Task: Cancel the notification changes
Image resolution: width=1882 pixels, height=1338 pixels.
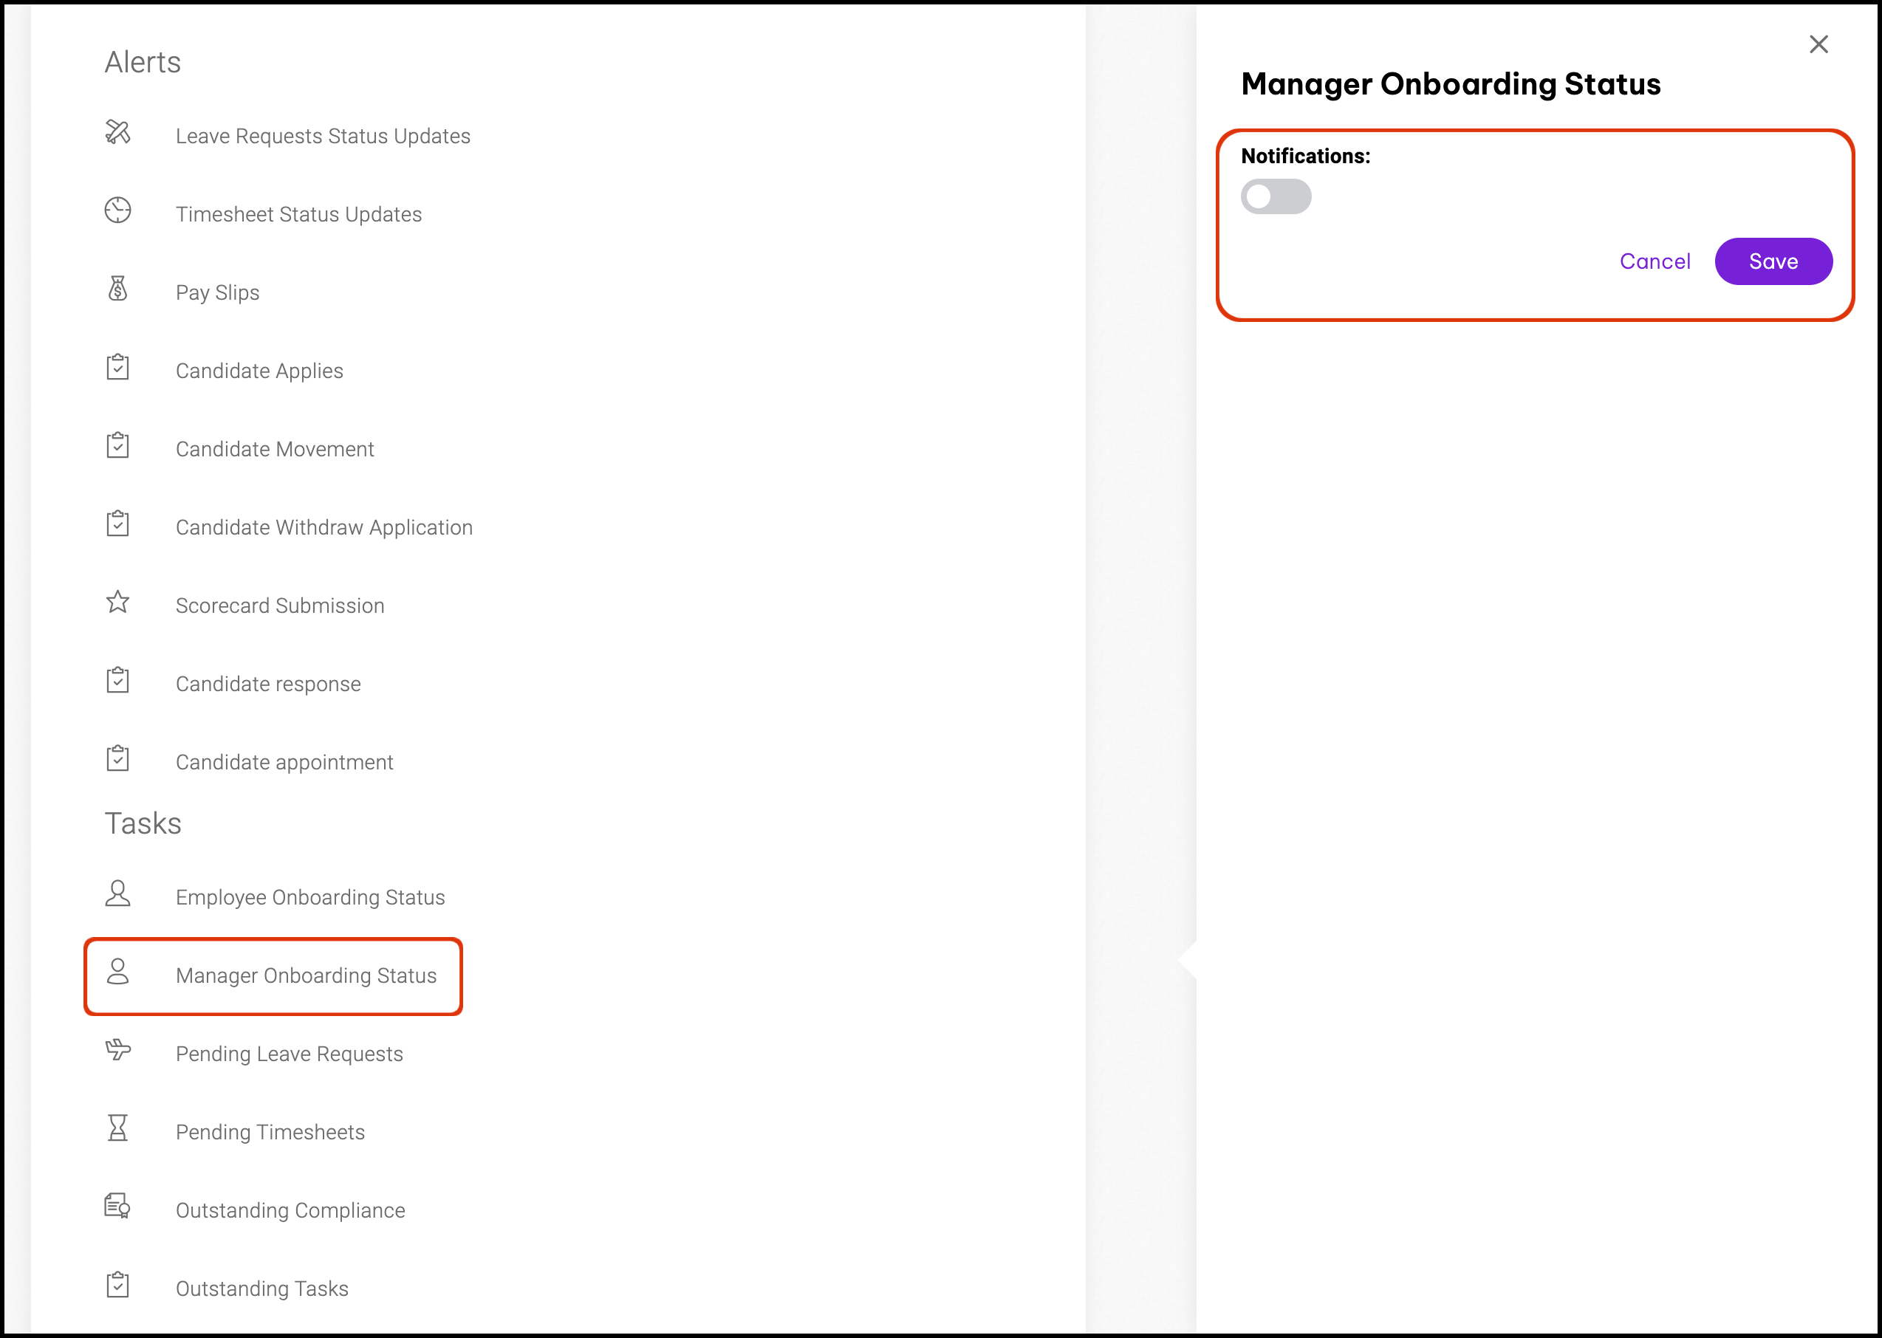Action: (x=1655, y=261)
